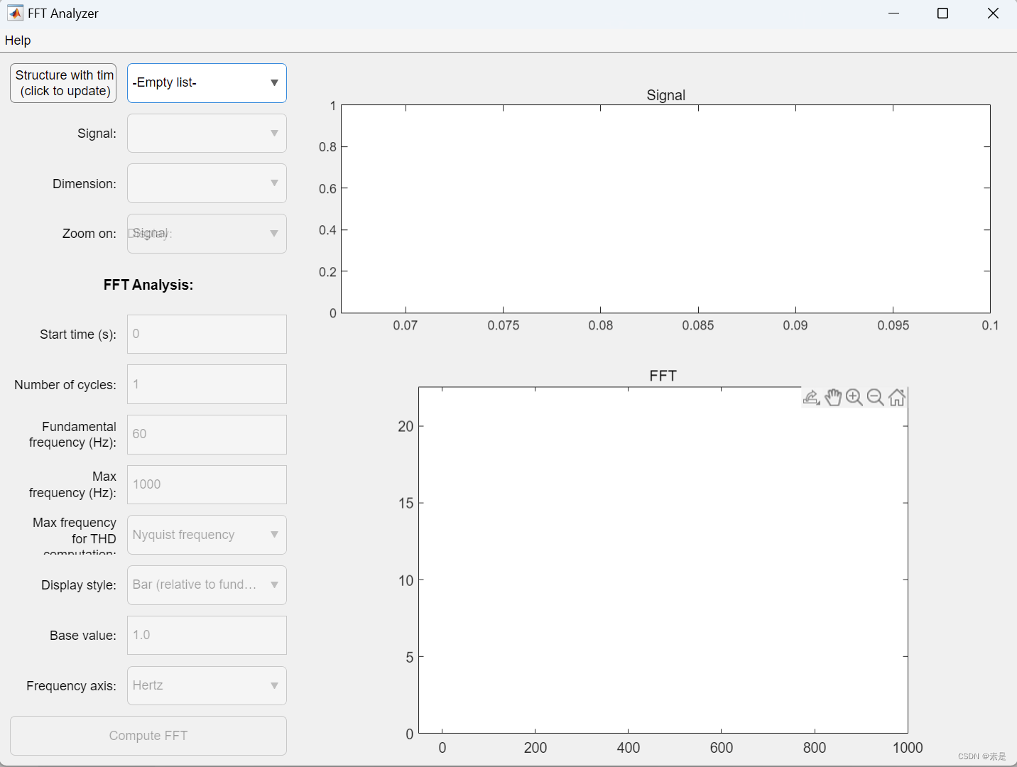Screen dimensions: 1017x767
Task: Activate the pan tool on the FFT axes
Action: tap(834, 397)
